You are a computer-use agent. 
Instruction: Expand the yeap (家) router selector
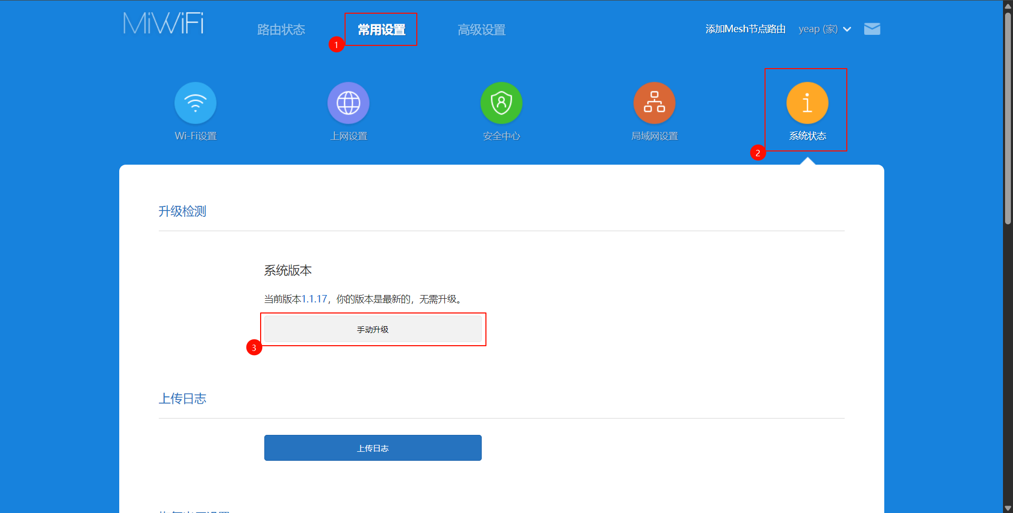[x=824, y=29]
